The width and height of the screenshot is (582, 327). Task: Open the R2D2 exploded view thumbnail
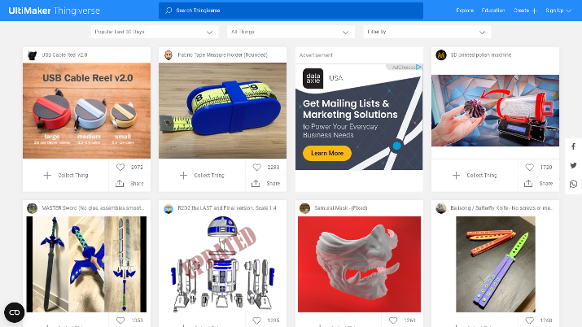tap(222, 264)
